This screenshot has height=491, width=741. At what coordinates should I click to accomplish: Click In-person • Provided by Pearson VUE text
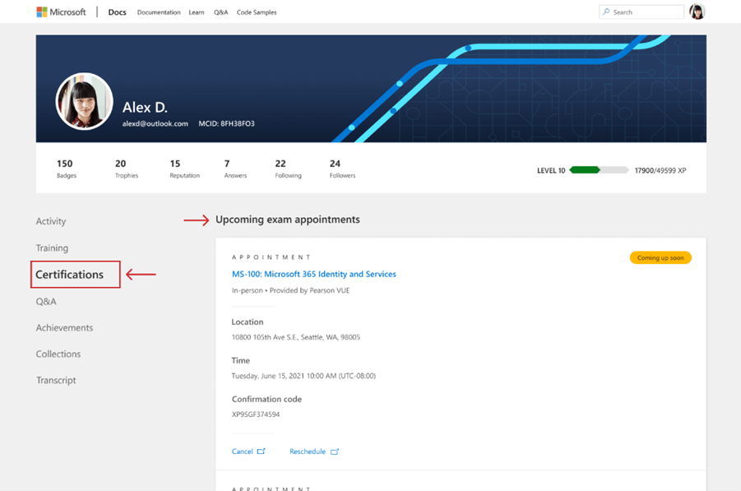click(290, 290)
